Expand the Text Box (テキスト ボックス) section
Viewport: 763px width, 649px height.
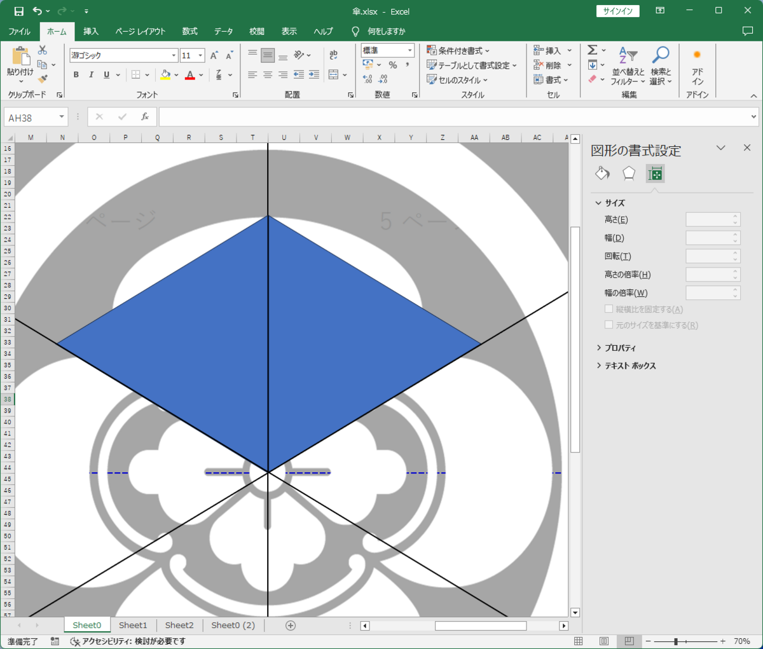click(626, 365)
